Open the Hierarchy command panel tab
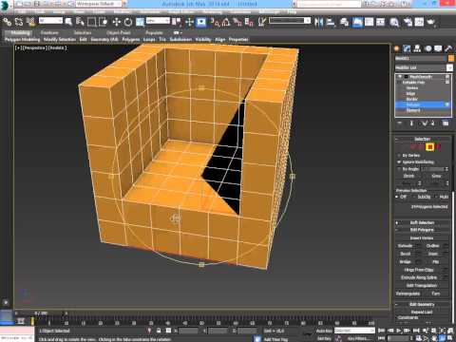This screenshot has height=342, width=456. click(x=417, y=48)
